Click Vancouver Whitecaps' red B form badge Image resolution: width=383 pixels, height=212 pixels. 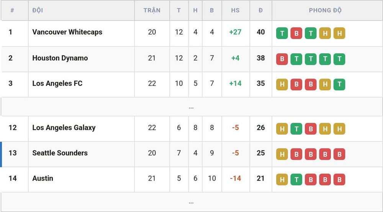pos(296,33)
